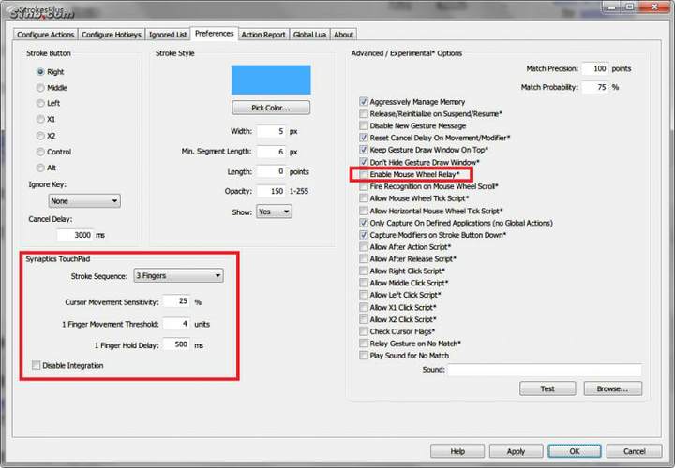Screen dimensions: 675x468
Task: Open the Global Lua tab
Action: pyautogui.click(x=309, y=35)
